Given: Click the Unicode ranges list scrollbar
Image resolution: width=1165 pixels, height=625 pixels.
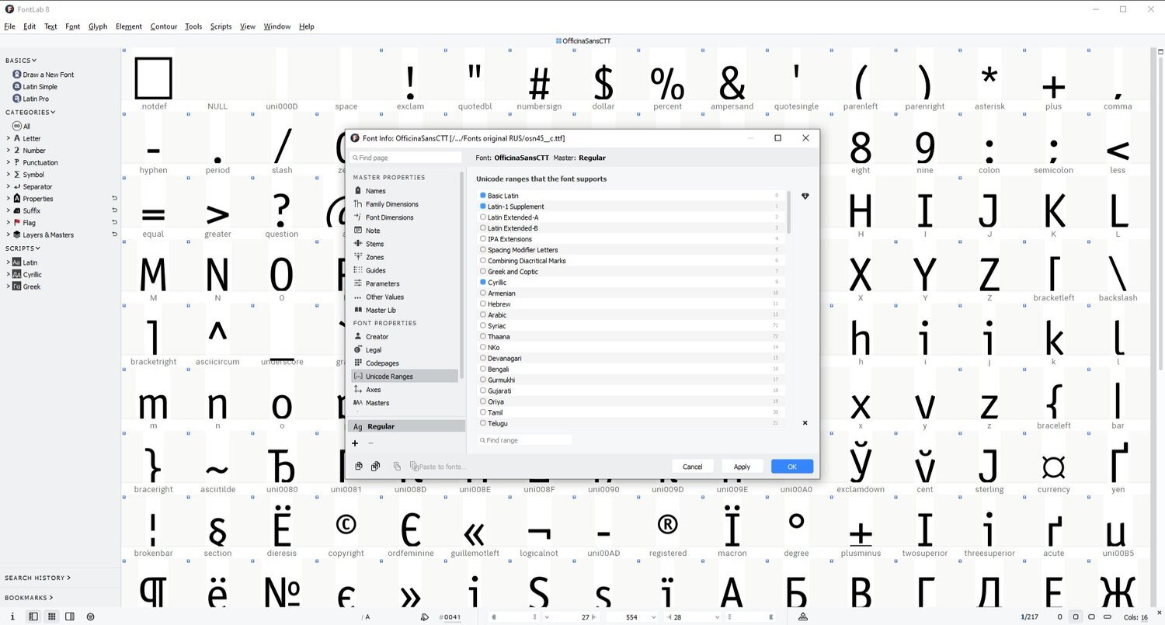Looking at the screenshot, I should (789, 212).
